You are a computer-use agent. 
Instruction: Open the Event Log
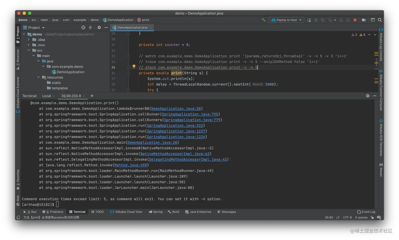(366, 212)
